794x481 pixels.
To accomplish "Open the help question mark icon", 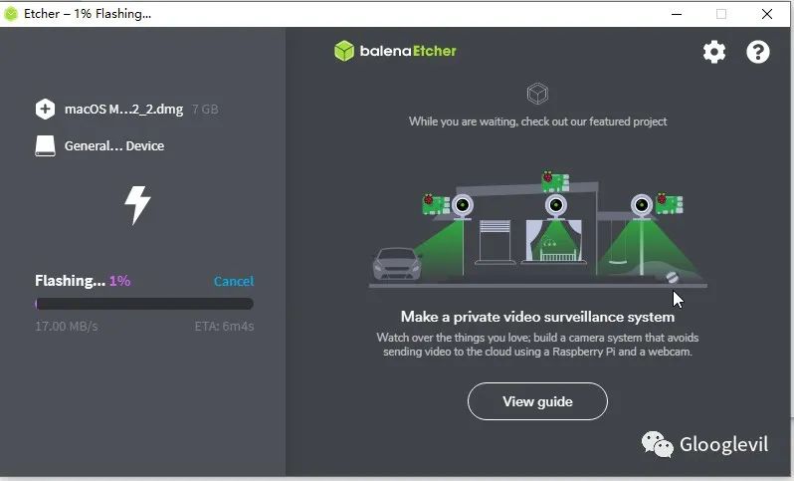I will point(757,52).
